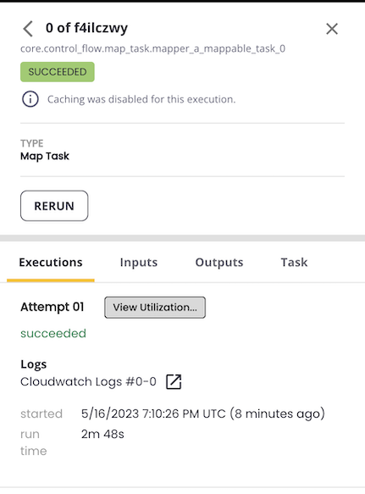Image resolution: width=365 pixels, height=494 pixels.
Task: Switch to the Outputs tab
Action: click(219, 263)
